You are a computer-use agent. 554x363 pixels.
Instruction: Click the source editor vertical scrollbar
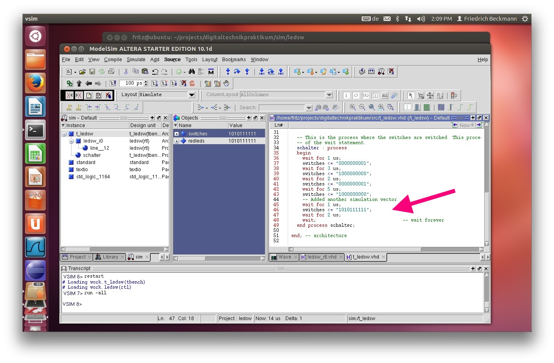487,183
